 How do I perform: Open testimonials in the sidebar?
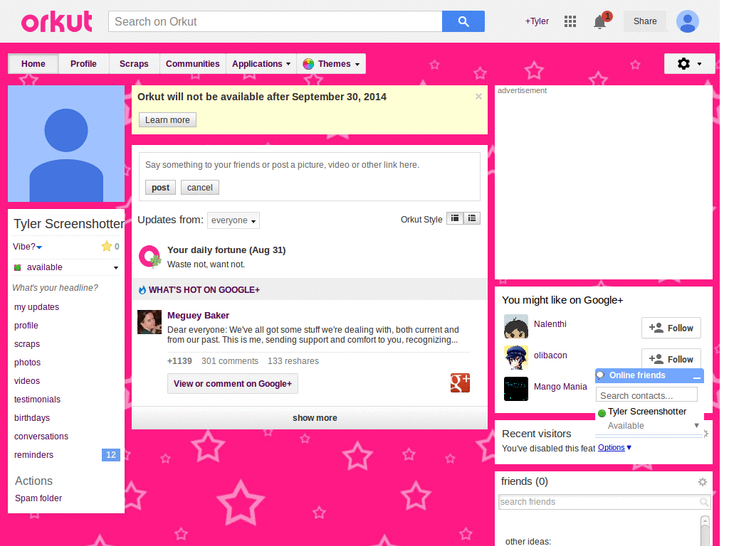coord(37,400)
